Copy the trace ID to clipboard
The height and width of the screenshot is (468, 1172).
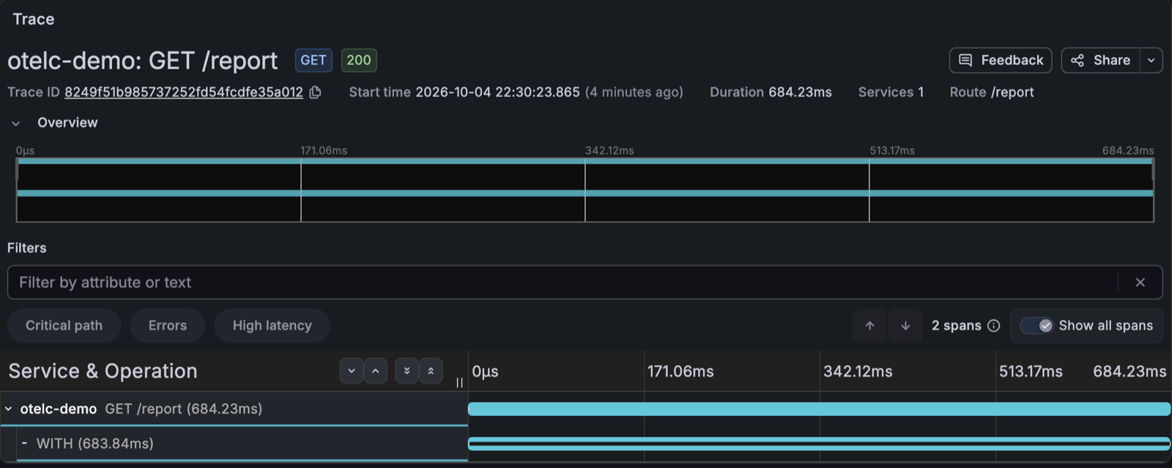pos(316,92)
